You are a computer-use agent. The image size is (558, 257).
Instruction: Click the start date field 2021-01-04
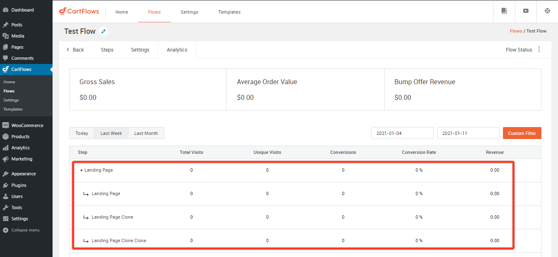point(402,133)
